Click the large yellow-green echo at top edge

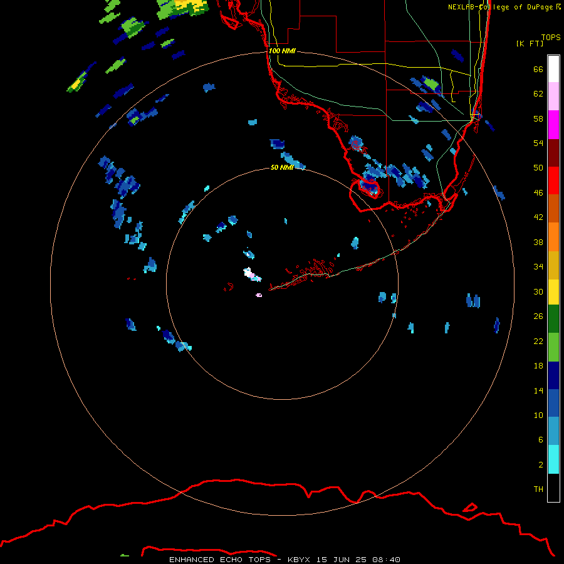(x=183, y=9)
